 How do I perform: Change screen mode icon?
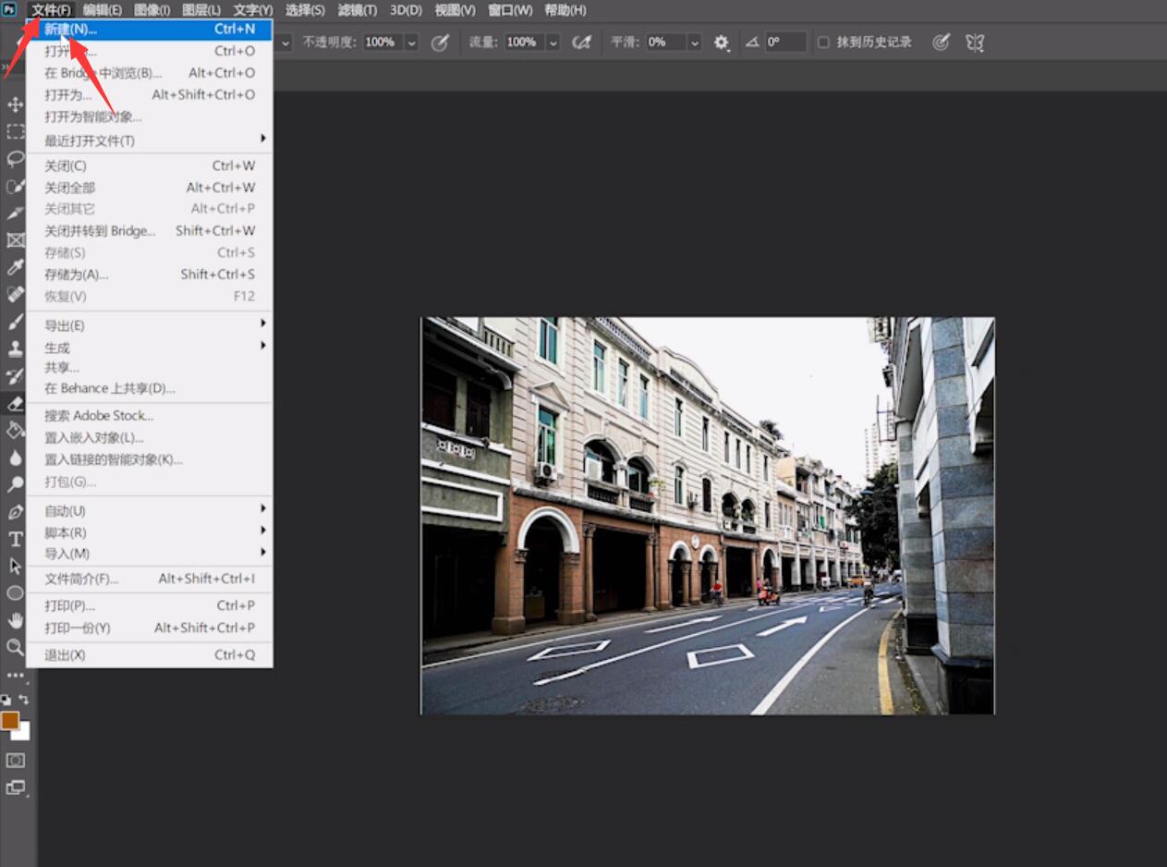[x=15, y=788]
